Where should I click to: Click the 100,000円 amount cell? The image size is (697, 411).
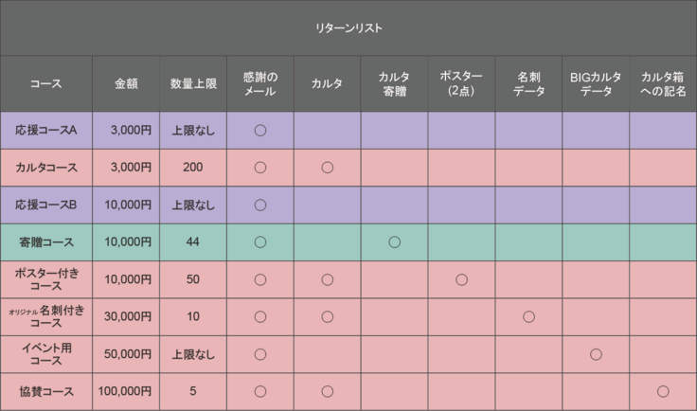(126, 391)
